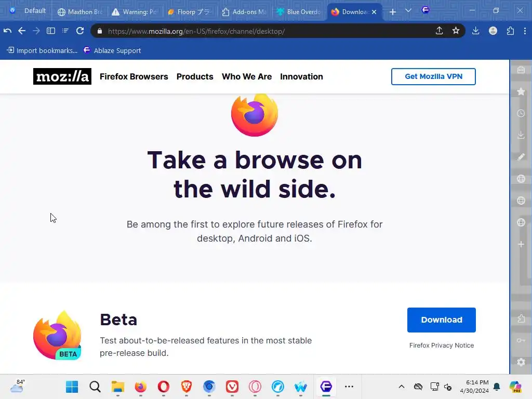Switch to the Floorp tab
The width and height of the screenshot is (532, 399).
click(x=190, y=12)
